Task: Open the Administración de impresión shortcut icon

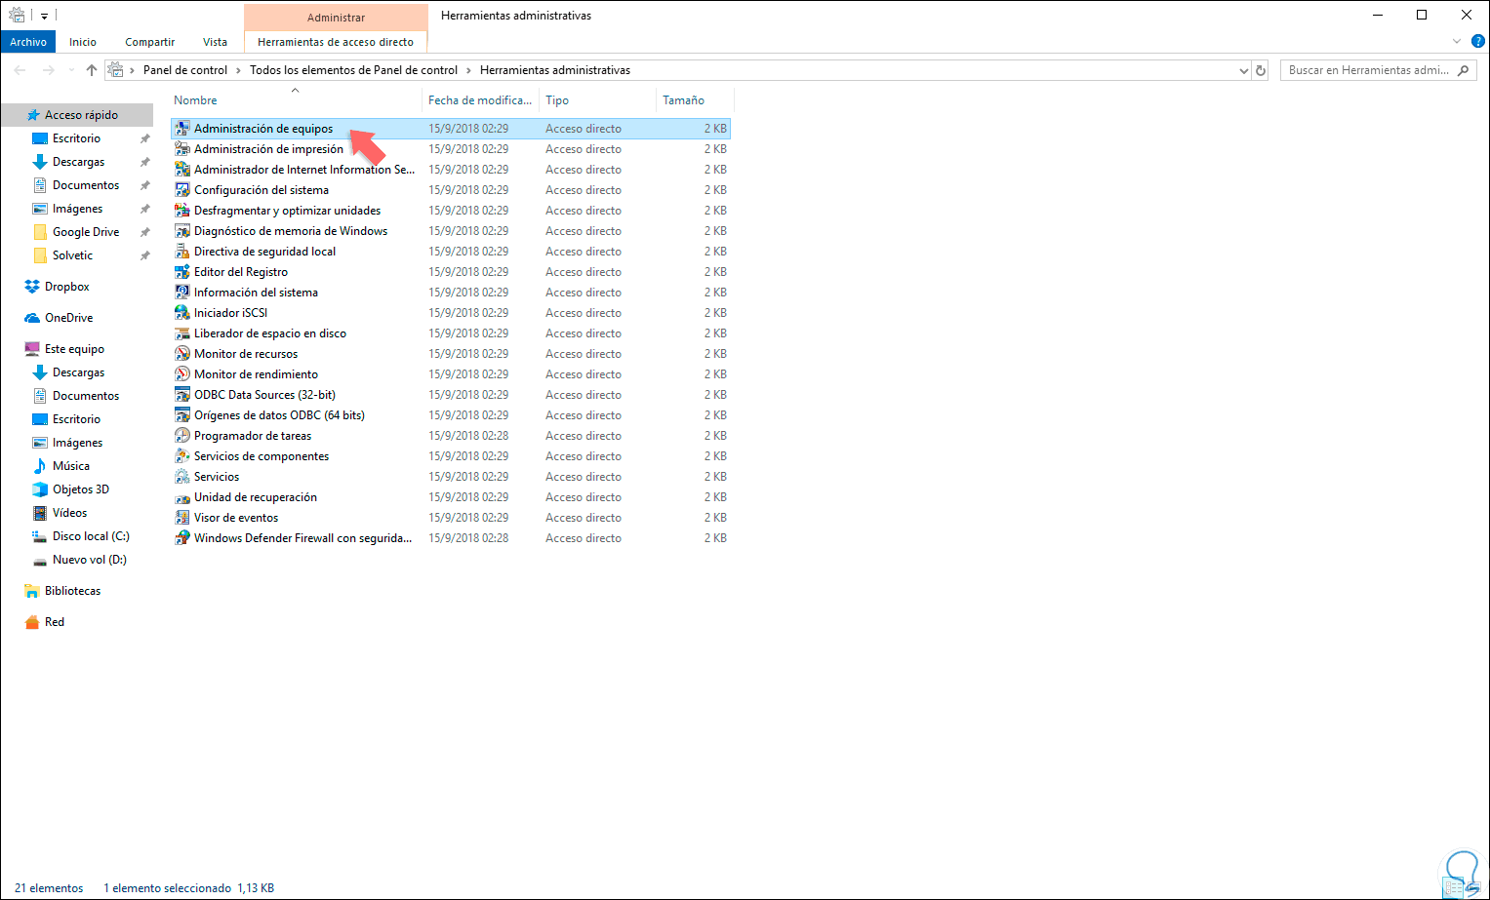Action: point(182,149)
